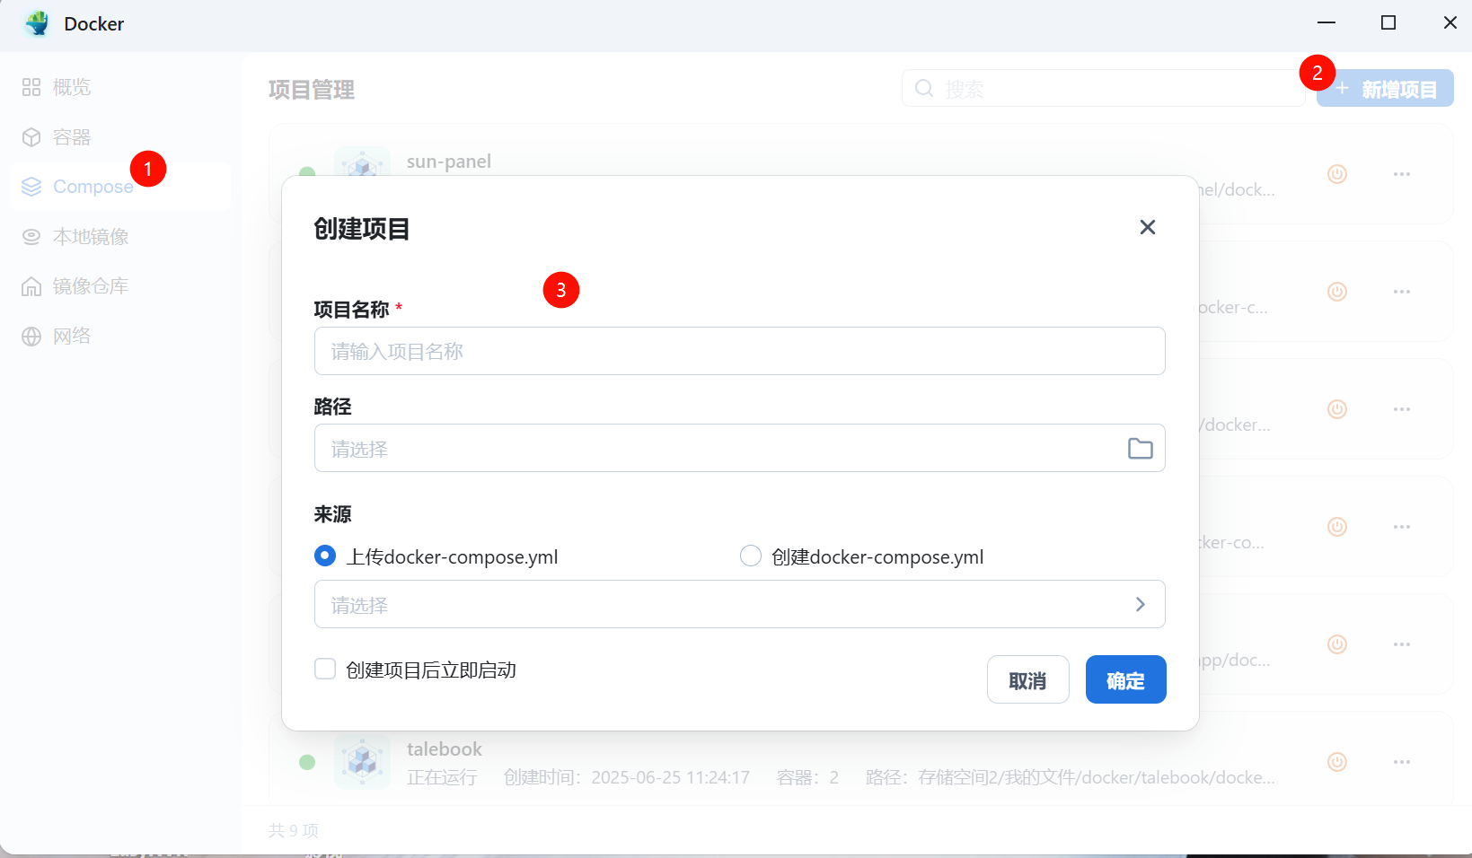Open the compose file 请选择 dropdown
1472x858 pixels.
point(740,604)
